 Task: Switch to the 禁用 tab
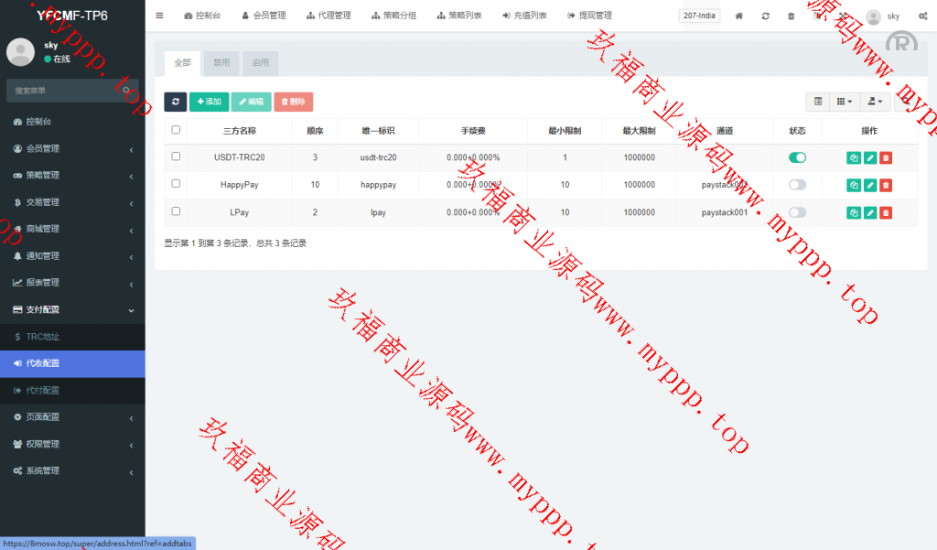tap(221, 63)
